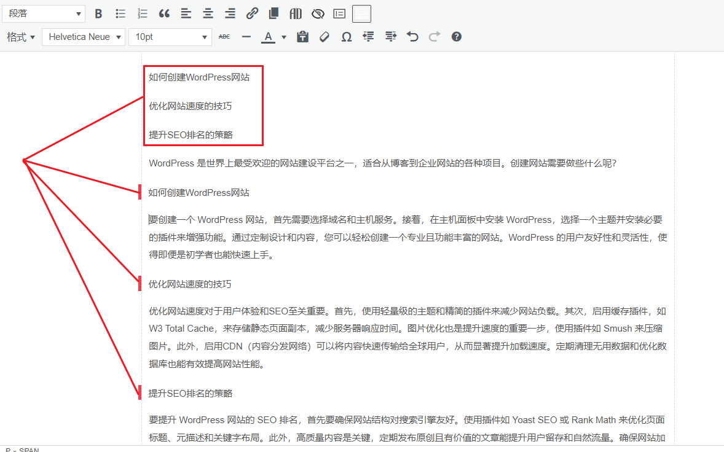Insert a blockquote
The width and height of the screenshot is (724, 452).
click(x=163, y=13)
